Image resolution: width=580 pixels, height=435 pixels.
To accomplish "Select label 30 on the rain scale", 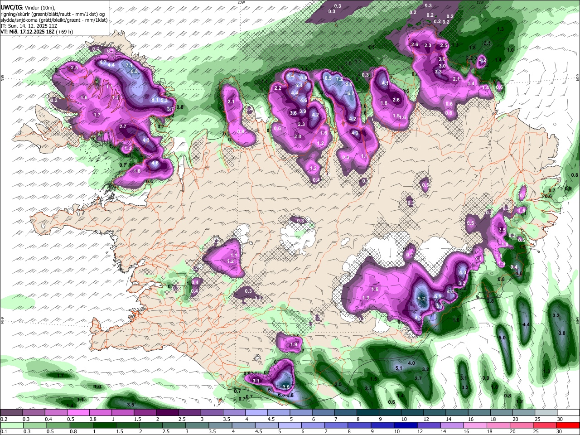I will tap(560, 431).
